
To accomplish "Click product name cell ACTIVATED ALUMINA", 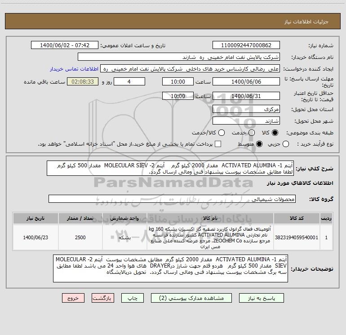I will point(210,237).
